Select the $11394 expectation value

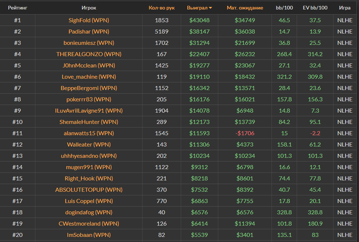[x=245, y=224]
